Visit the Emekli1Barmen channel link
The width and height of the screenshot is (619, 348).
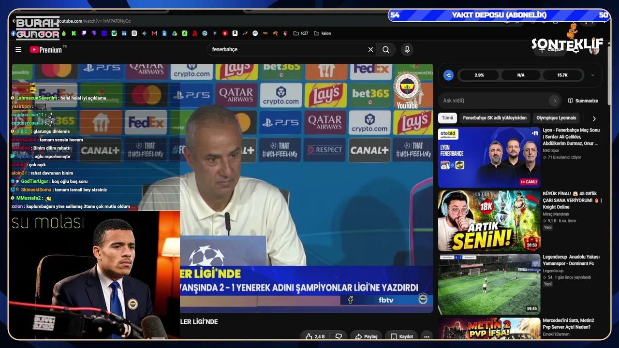(556, 334)
